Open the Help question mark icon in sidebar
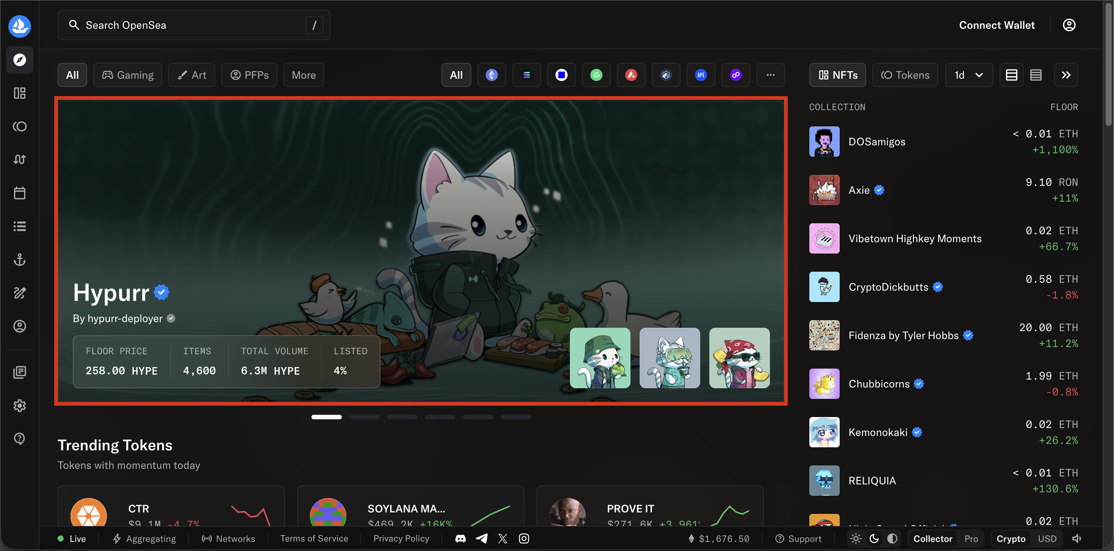Image resolution: width=1114 pixels, height=551 pixels. [19, 439]
